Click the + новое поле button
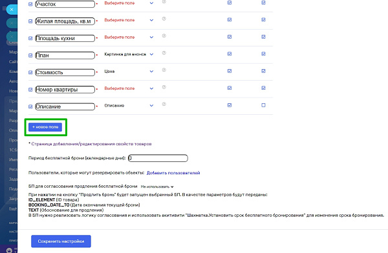388x253 pixels. pyautogui.click(x=45, y=127)
